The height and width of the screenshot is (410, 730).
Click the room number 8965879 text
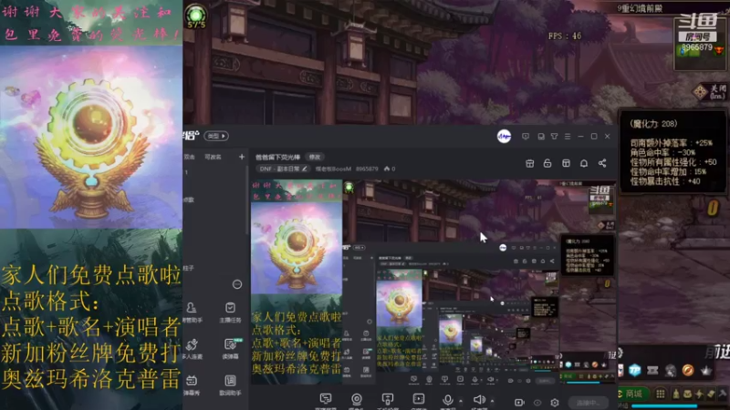(367, 169)
